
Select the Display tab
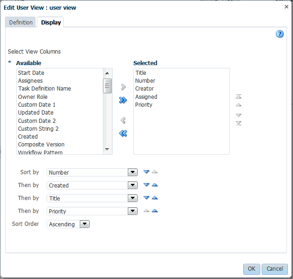51,22
